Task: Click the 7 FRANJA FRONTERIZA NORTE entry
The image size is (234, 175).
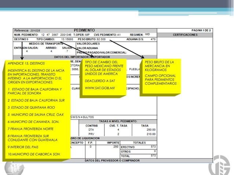Action: coord(30,129)
